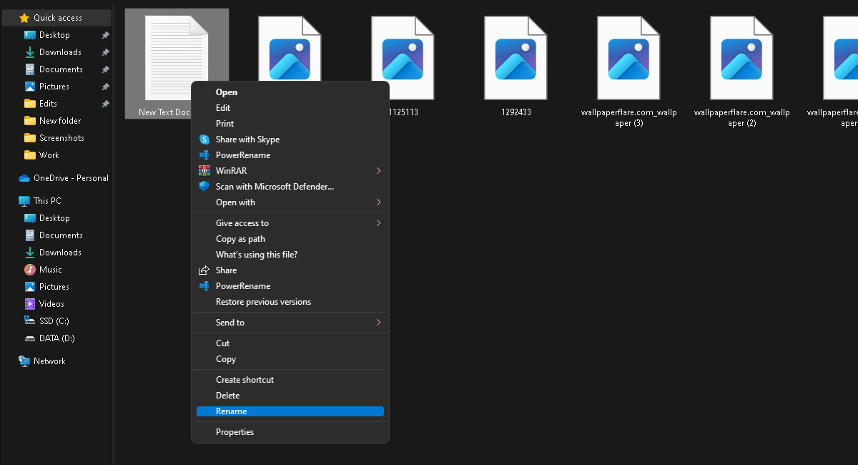The image size is (858, 465).
Task: Open OneDrive - Personal cloud icon
Action: click(x=24, y=178)
